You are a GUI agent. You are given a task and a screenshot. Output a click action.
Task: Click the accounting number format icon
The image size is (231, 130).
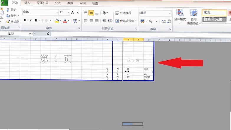click(142, 21)
